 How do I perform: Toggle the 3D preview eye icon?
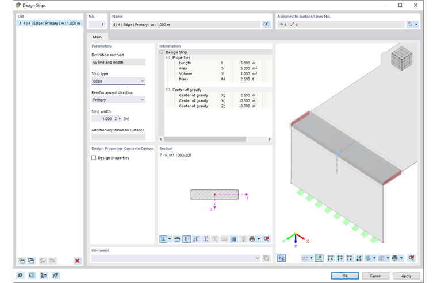point(319,258)
